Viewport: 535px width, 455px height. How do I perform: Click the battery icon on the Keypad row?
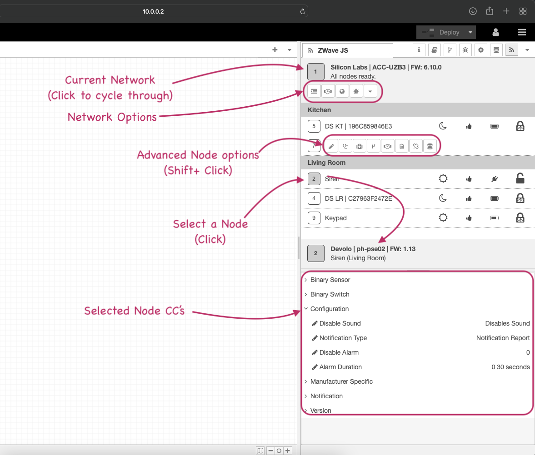click(495, 218)
